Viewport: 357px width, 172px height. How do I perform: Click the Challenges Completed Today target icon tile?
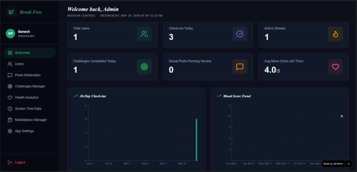(x=144, y=67)
